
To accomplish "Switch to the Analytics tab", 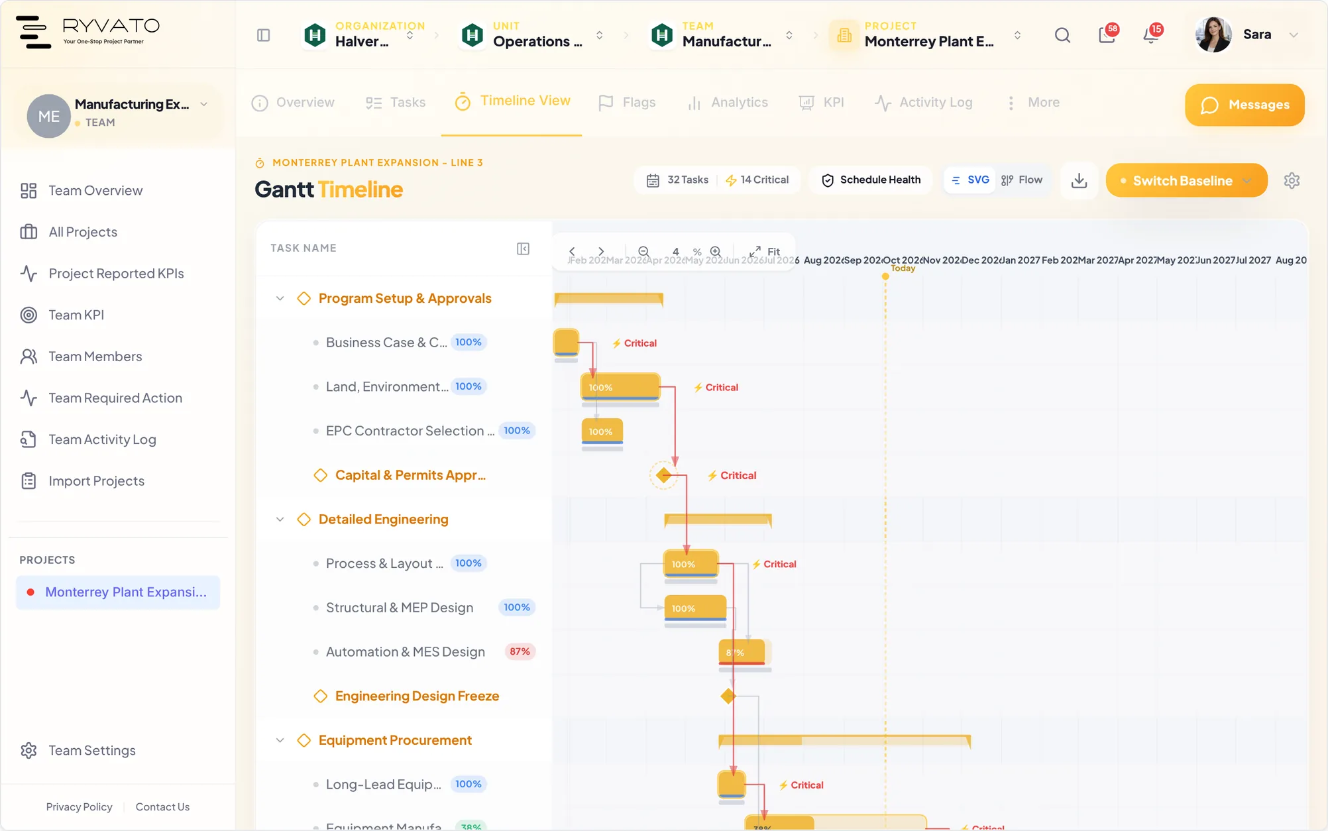I will click(x=728, y=103).
